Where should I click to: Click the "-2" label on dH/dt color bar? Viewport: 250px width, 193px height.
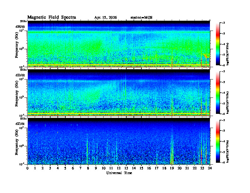[223, 23]
